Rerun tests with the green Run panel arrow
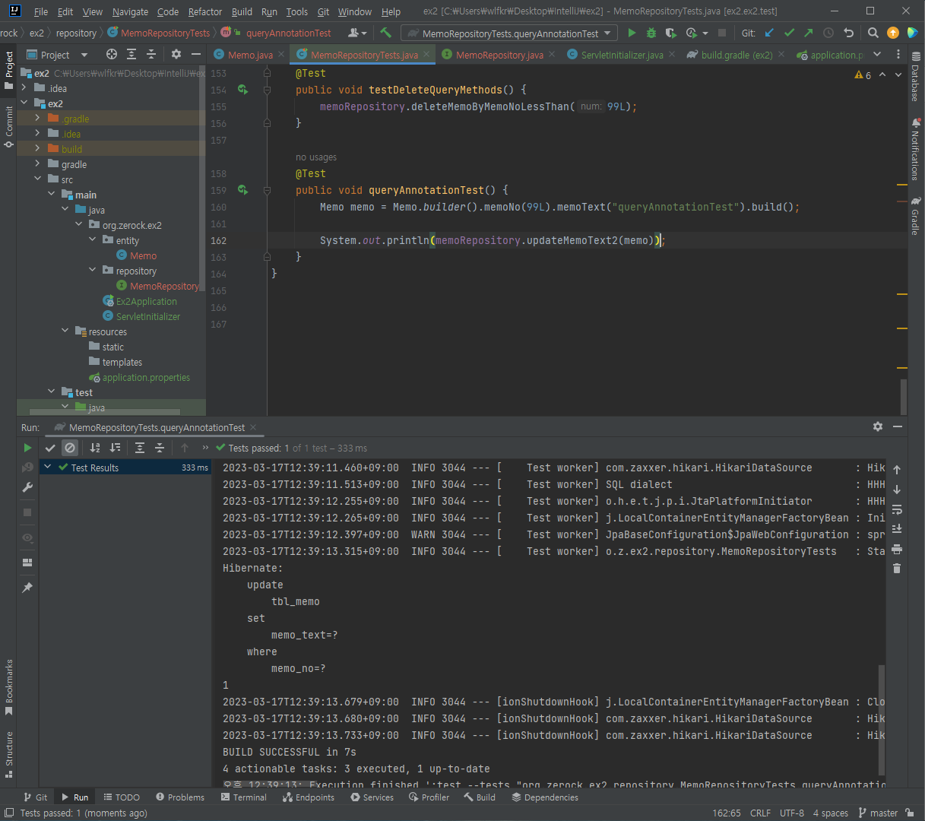The height and width of the screenshot is (821, 925). click(27, 448)
